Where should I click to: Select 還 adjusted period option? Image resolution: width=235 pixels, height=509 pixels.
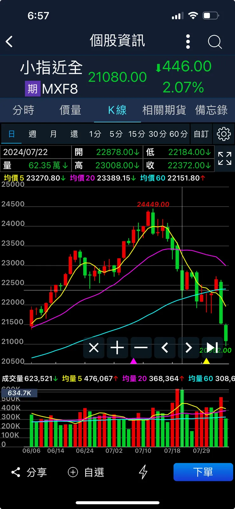coord(74,134)
